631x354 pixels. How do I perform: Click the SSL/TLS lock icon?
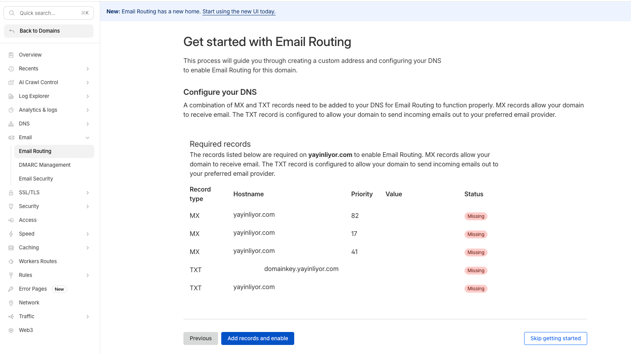(11, 193)
